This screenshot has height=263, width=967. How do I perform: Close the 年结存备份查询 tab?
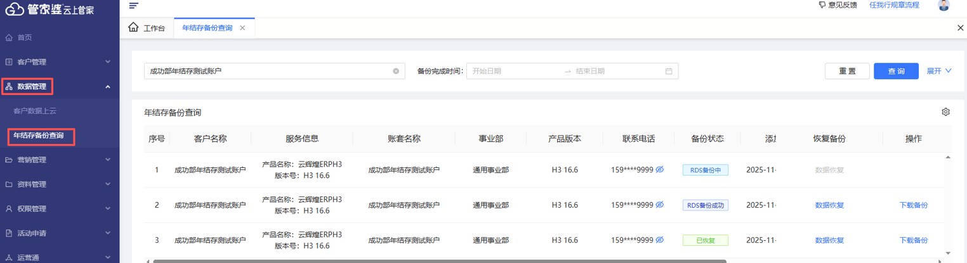(242, 29)
